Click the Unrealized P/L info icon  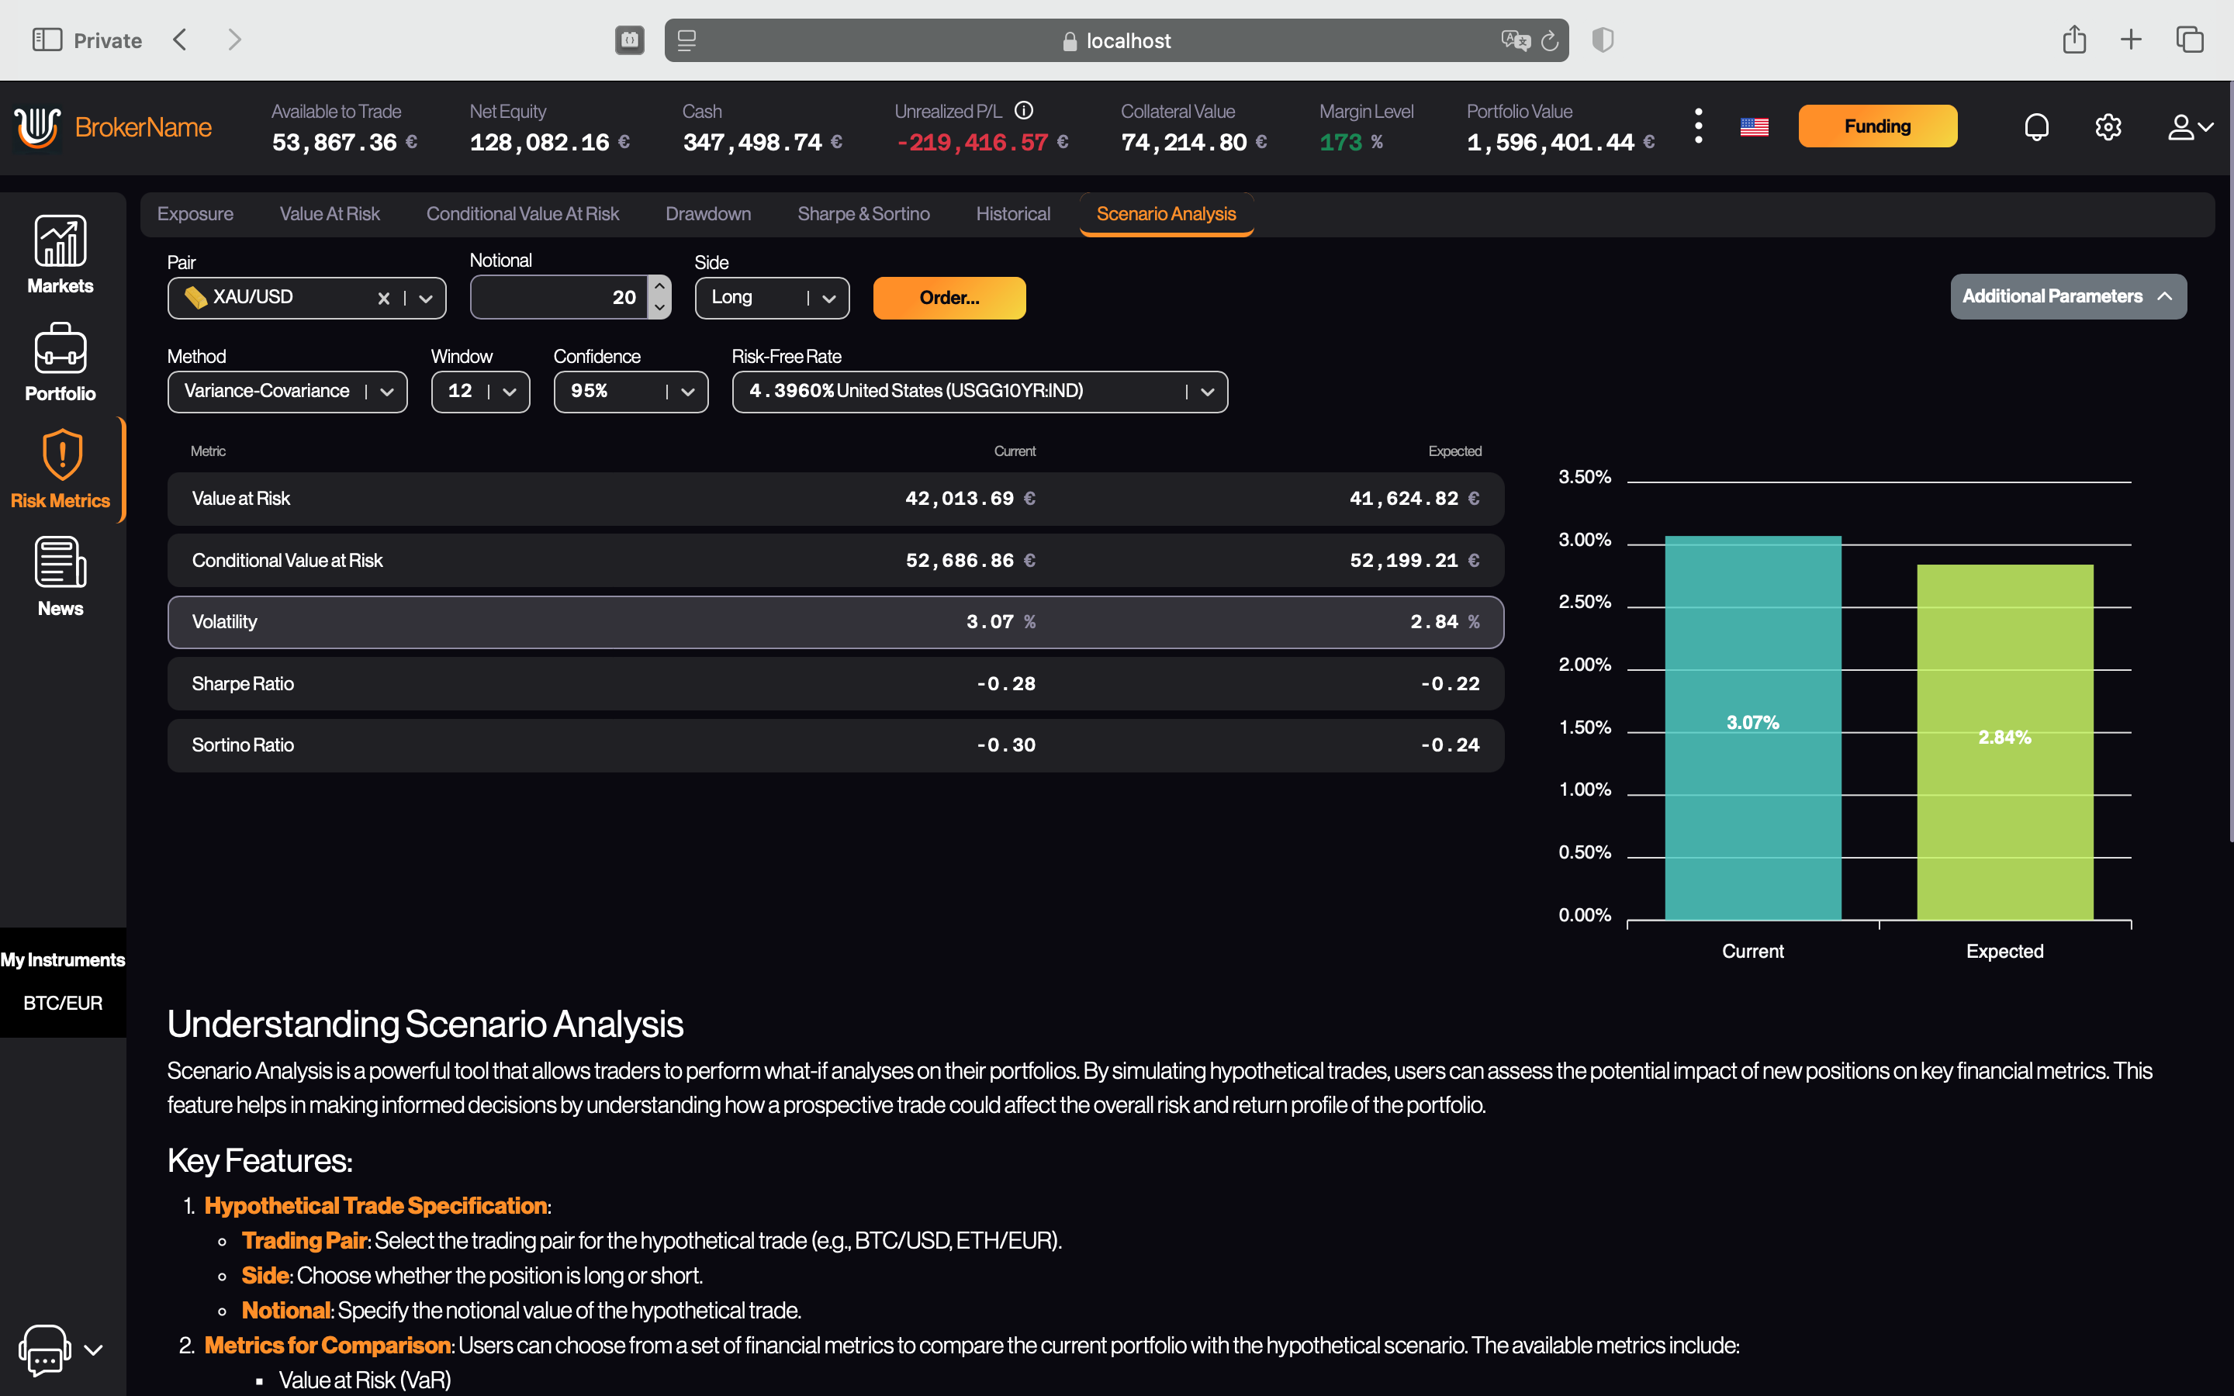pos(1024,111)
